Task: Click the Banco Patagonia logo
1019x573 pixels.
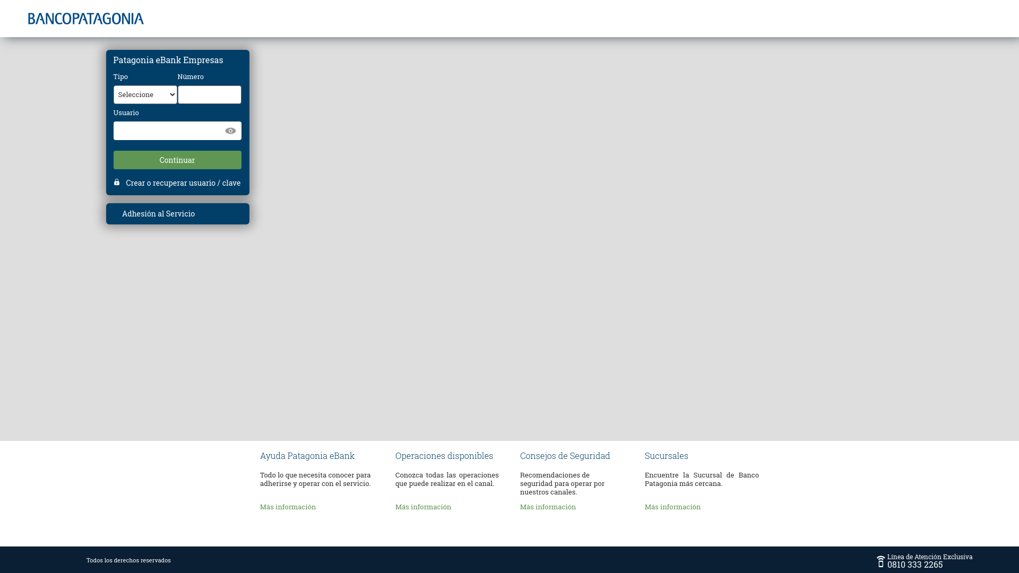Action: coord(85,19)
